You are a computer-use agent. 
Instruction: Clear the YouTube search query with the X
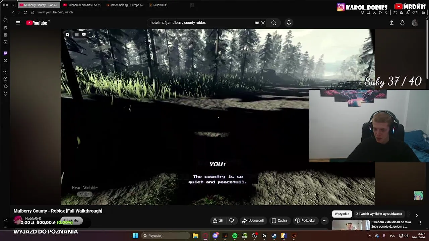tap(263, 23)
